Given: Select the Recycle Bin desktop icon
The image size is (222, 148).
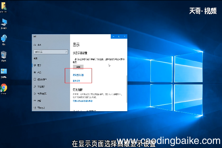Looking at the screenshot, I should click(4, 57).
